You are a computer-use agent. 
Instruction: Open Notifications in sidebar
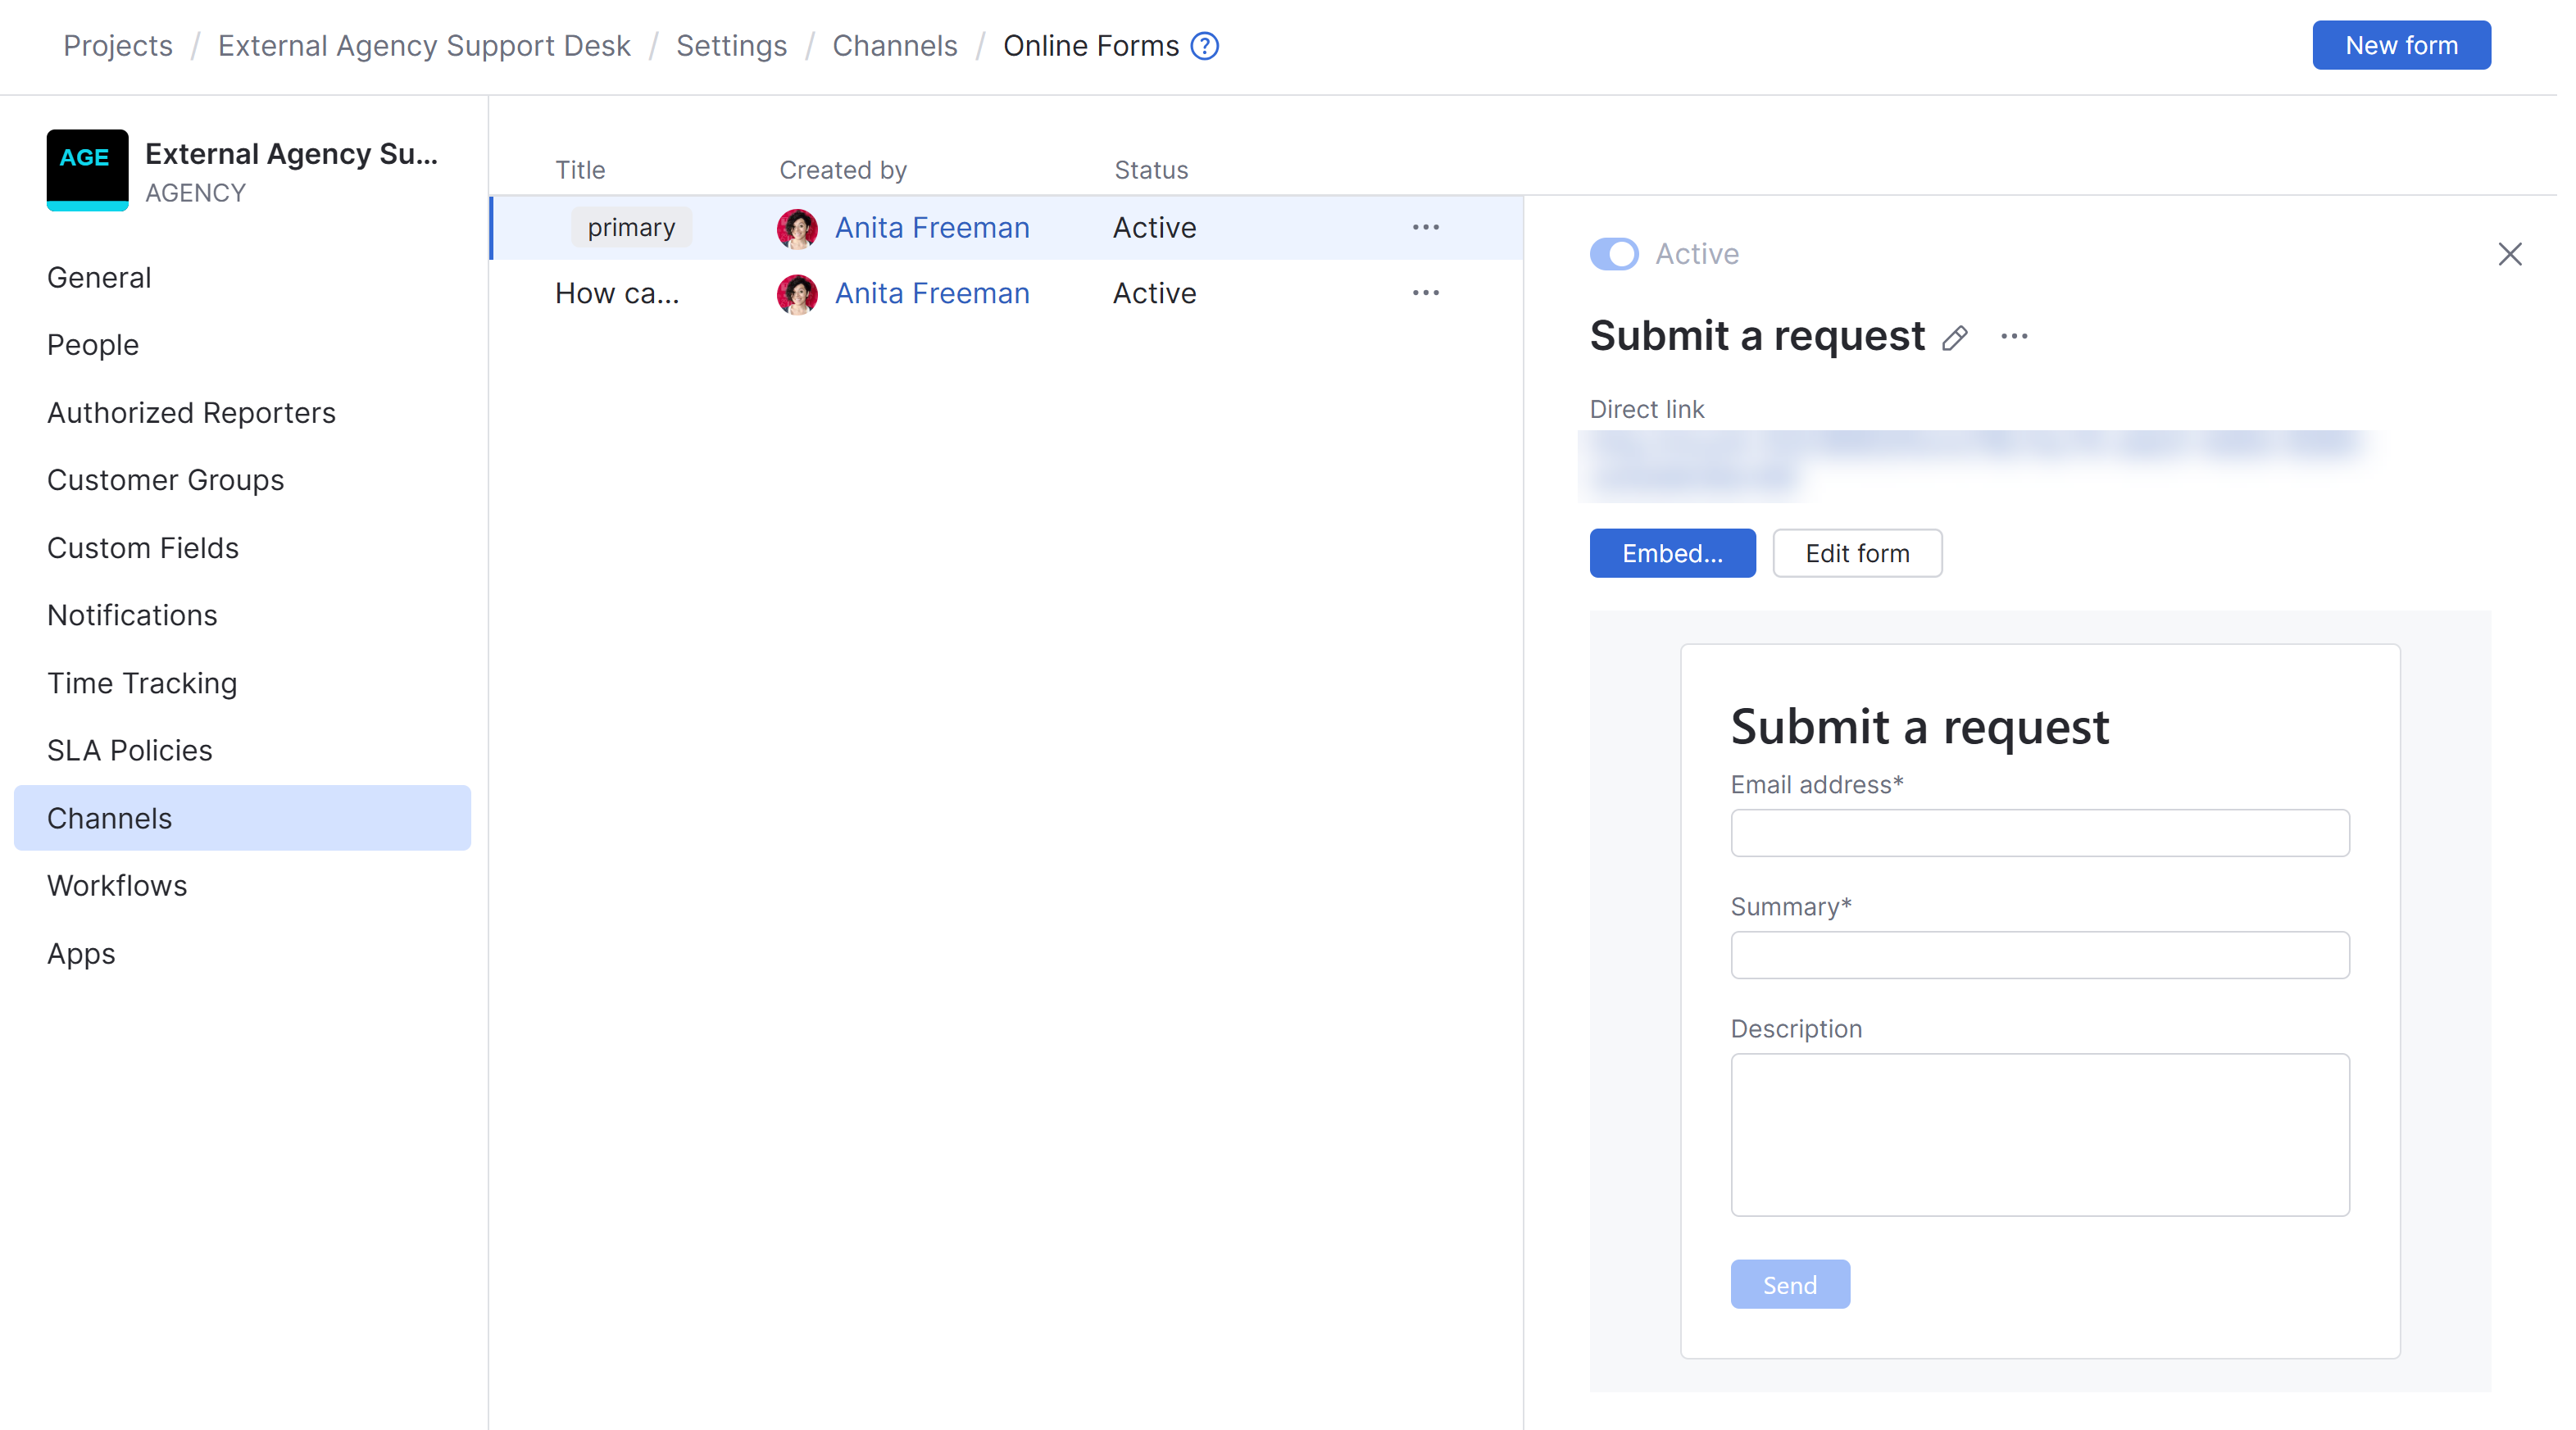(132, 615)
